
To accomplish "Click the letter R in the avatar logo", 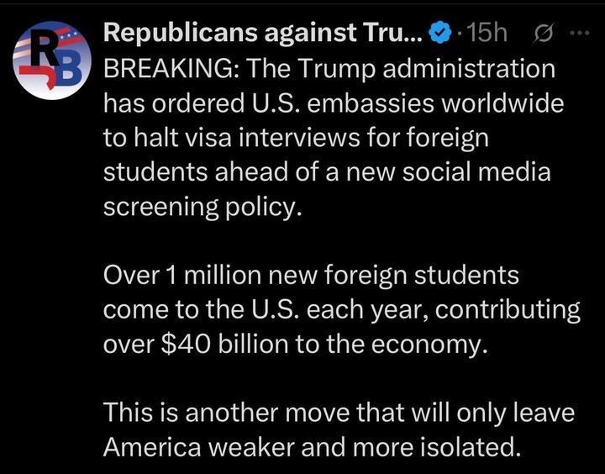I will [x=35, y=50].
